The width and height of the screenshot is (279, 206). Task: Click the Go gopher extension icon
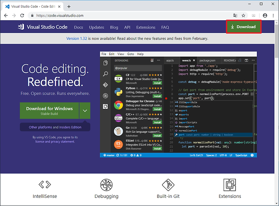coord(118,131)
